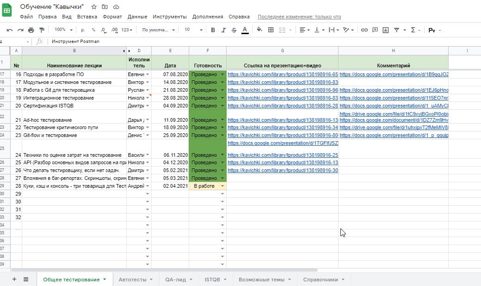Open the fill color picker
This screenshot has width=481, height=286.
click(x=259, y=30)
